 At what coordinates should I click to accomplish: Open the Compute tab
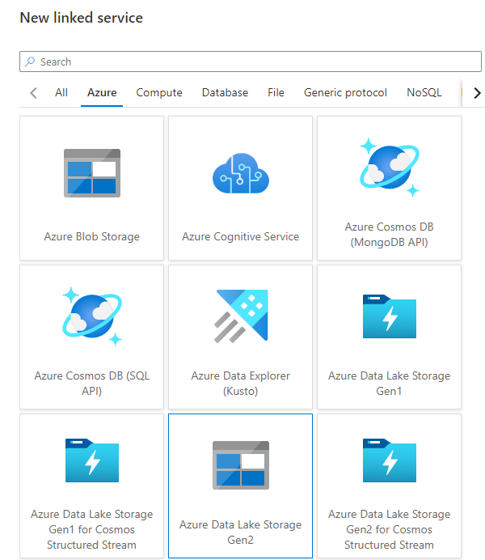pyautogui.click(x=159, y=93)
